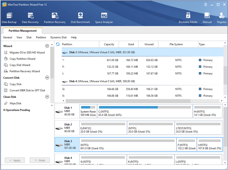This screenshot has width=228, height=170.
Task: Open the Data Backup tool
Action: (x=9, y=18)
